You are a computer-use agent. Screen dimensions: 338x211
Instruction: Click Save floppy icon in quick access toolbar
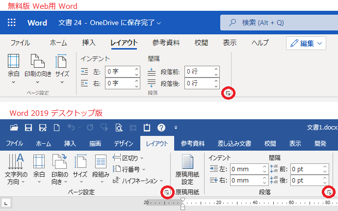tap(28, 128)
